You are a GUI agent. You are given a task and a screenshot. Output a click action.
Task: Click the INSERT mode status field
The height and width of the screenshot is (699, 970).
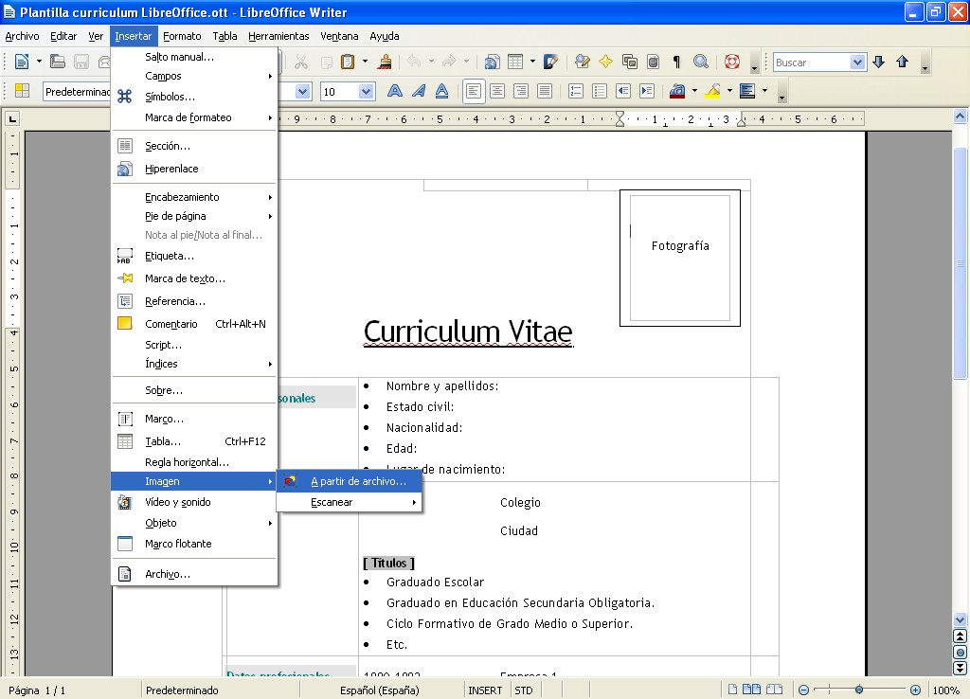[x=485, y=690]
